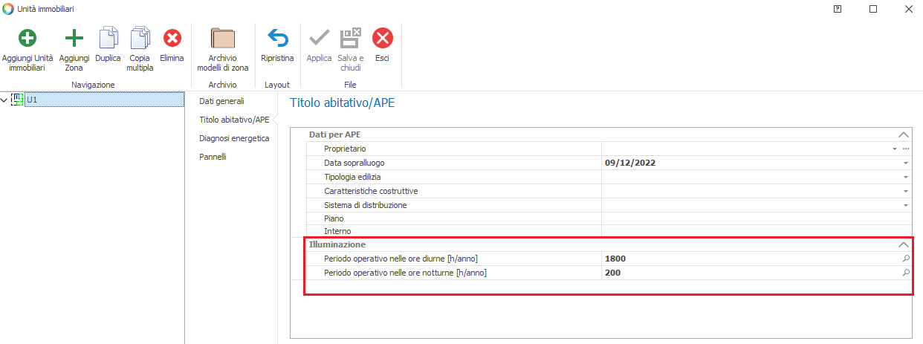This screenshot has height=344, width=923.
Task: Select the U1 unit in the tree
Action: (33, 100)
